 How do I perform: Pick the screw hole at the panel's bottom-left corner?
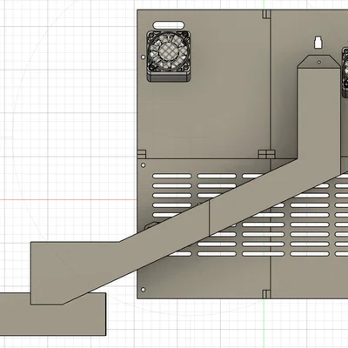pyautogui.click(x=143, y=290)
